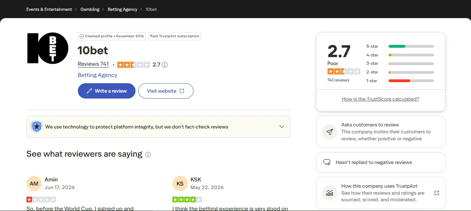This screenshot has width=471, height=211.
Task: Click reviewer name Amin
Action: 51,180
